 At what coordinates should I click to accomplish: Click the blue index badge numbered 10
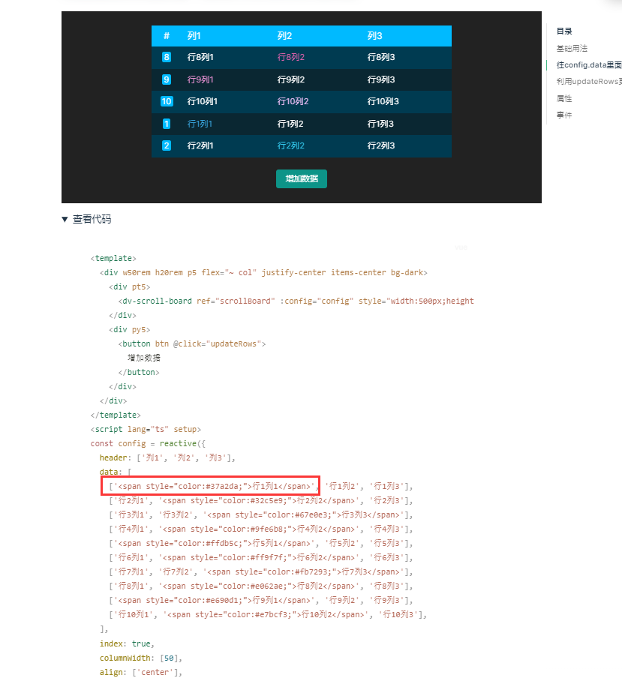pyautogui.click(x=166, y=101)
